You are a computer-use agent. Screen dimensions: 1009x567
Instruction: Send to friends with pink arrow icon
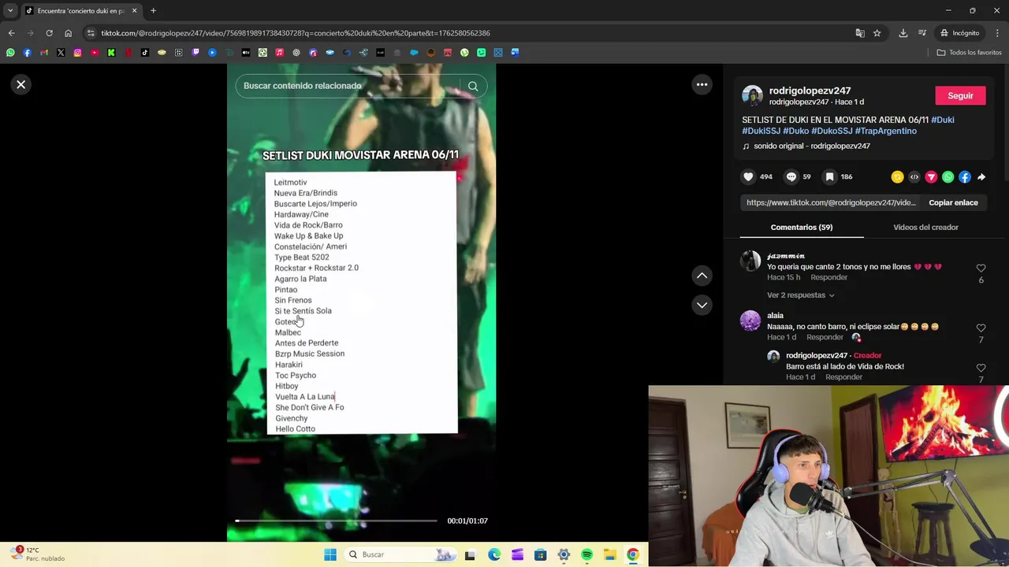pos(931,177)
